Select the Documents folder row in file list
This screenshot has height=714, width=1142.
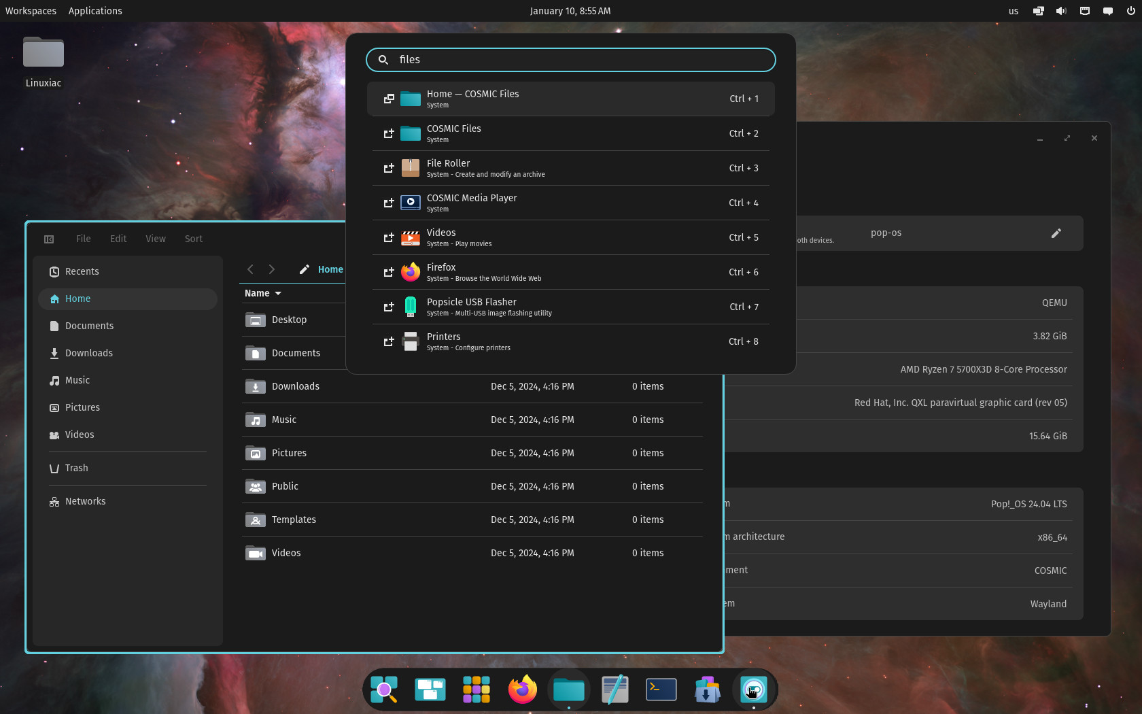pos(294,353)
